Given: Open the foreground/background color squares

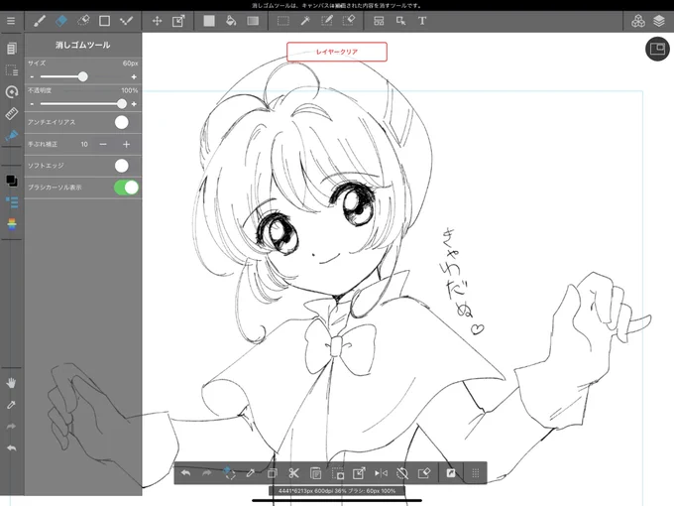Looking at the screenshot, I should [12, 181].
